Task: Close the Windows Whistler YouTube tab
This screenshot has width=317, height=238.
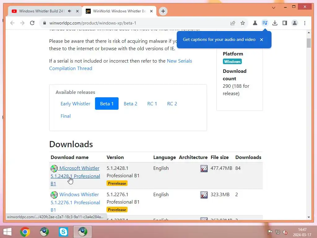Action: pyautogui.click(x=77, y=11)
